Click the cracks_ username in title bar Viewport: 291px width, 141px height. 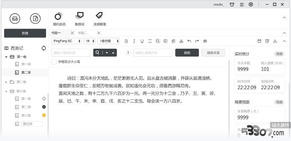219,4
